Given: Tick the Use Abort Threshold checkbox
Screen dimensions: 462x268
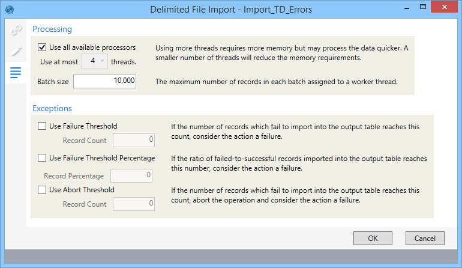Looking at the screenshot, I should click(42, 190).
